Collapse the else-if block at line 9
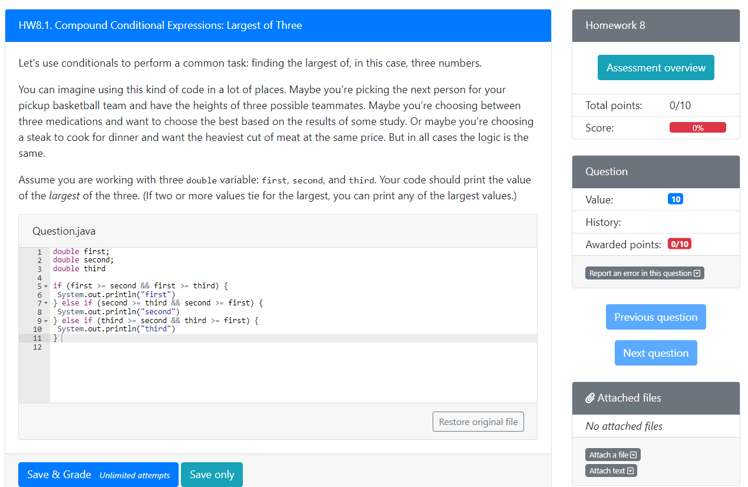Screen dimensions: 748x487 point(46,321)
